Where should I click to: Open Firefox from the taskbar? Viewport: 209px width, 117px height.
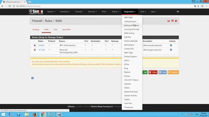(x=35, y=114)
